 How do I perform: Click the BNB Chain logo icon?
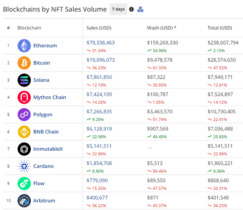[24, 132]
